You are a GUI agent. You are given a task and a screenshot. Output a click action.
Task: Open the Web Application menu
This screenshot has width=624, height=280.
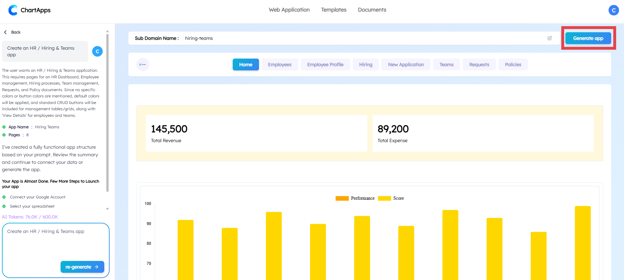pyautogui.click(x=289, y=10)
